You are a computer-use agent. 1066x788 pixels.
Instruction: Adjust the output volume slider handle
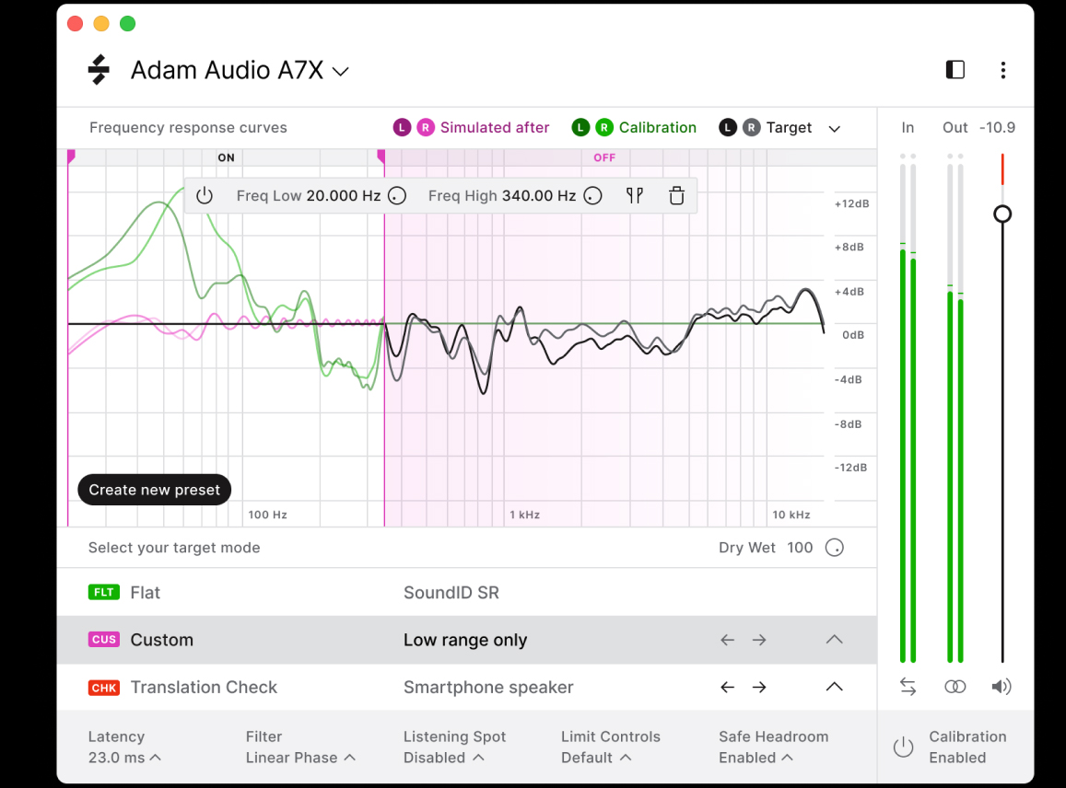[x=1002, y=214]
